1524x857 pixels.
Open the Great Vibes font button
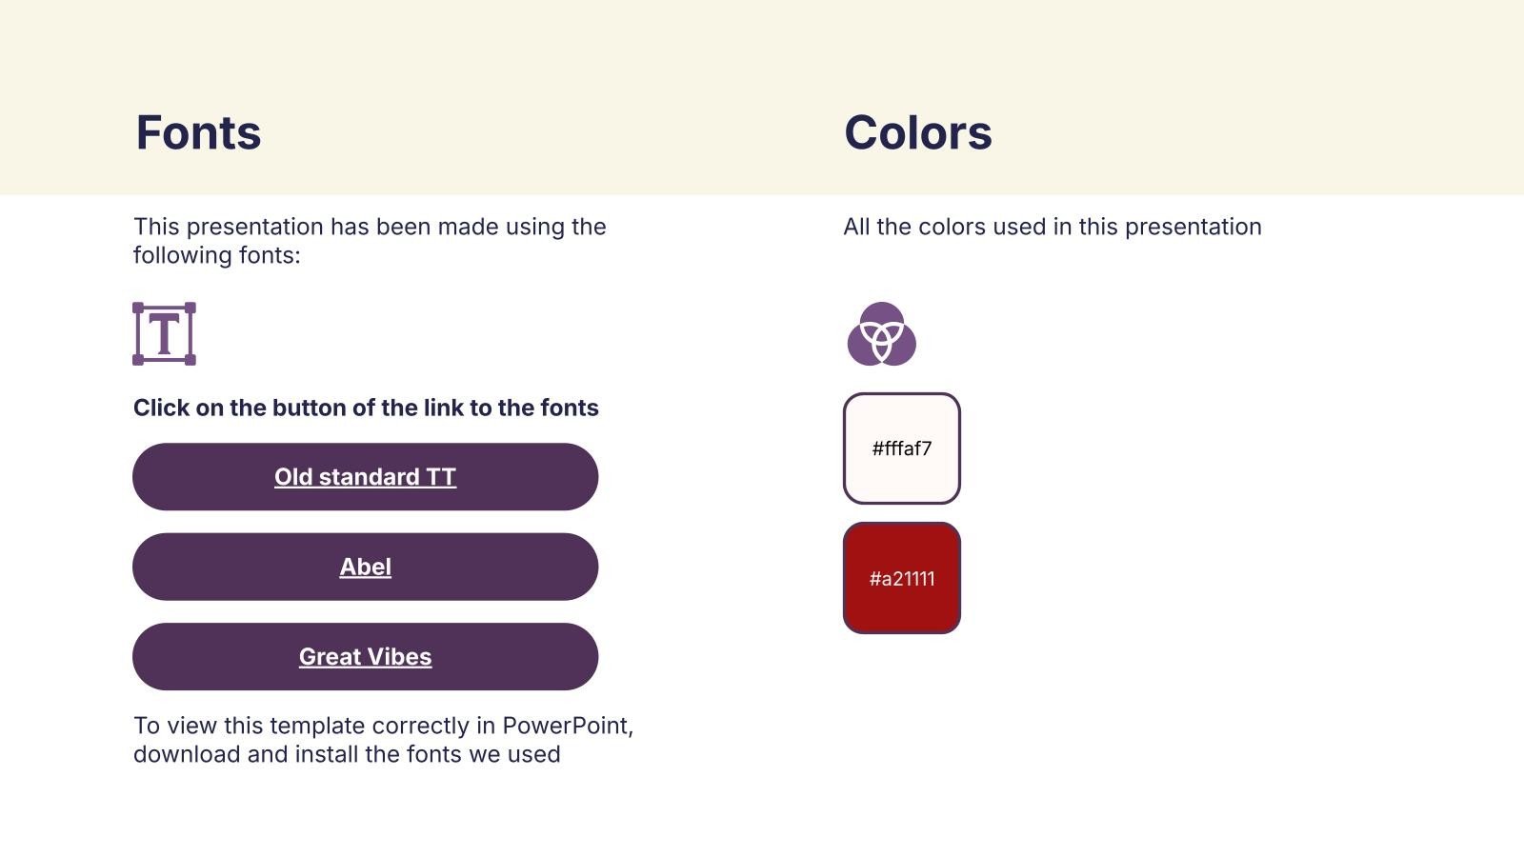[x=365, y=657]
